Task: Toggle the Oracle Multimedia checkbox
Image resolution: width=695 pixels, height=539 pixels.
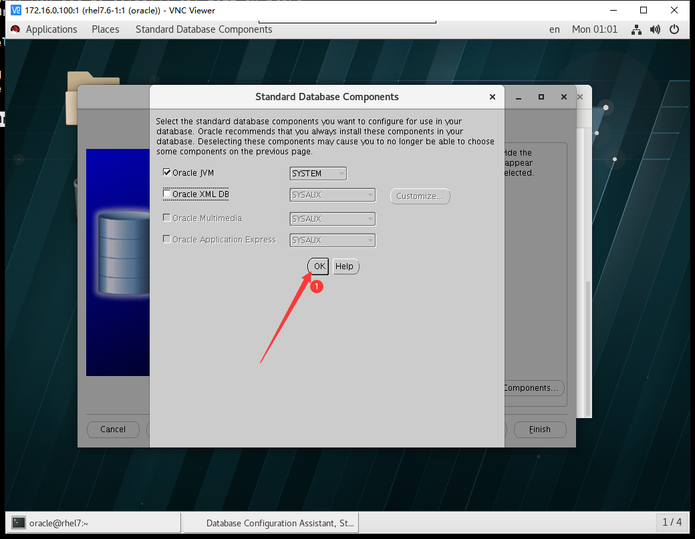Action: 167,218
